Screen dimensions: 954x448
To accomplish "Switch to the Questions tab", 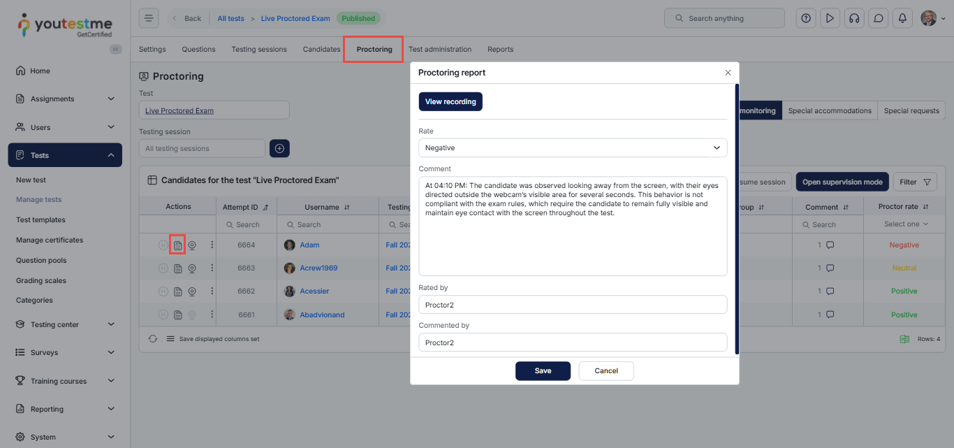I will pos(198,50).
